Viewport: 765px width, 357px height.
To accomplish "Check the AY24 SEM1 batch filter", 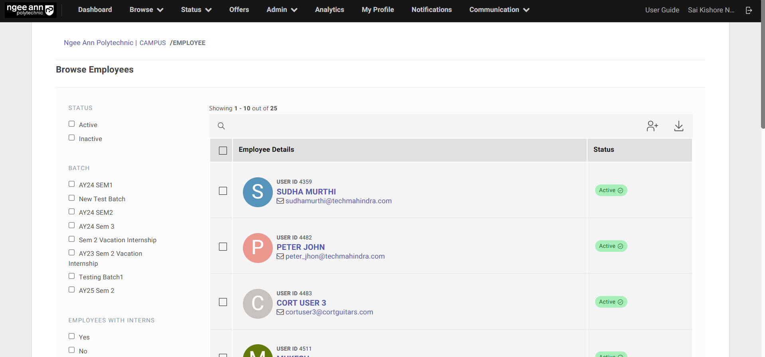I will (72, 184).
